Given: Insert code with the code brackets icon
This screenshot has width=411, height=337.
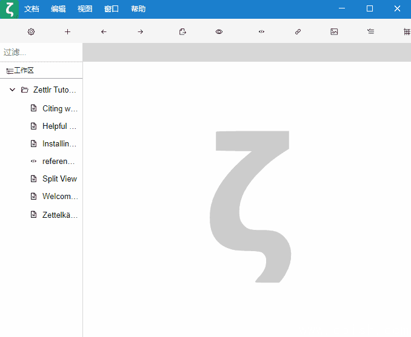Looking at the screenshot, I should click(x=261, y=31).
